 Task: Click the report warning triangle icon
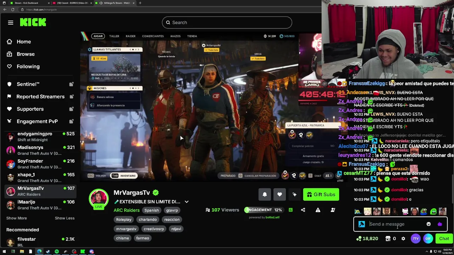pos(318,210)
